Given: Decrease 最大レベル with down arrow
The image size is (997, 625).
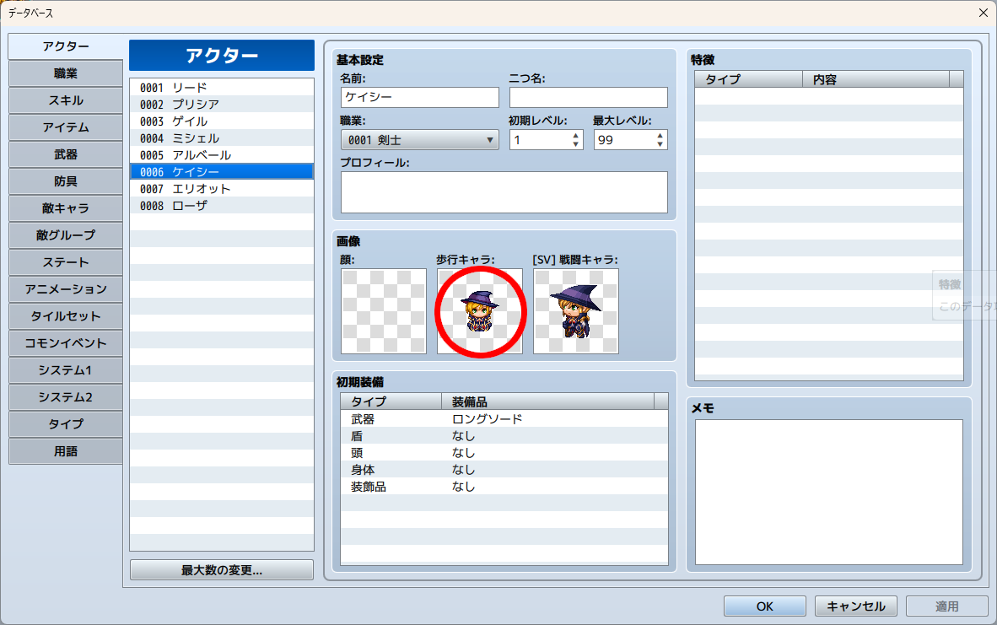Looking at the screenshot, I should (660, 144).
